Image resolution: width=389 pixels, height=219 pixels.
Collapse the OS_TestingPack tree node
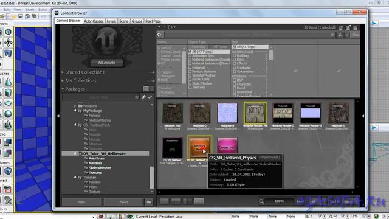pos(75,125)
